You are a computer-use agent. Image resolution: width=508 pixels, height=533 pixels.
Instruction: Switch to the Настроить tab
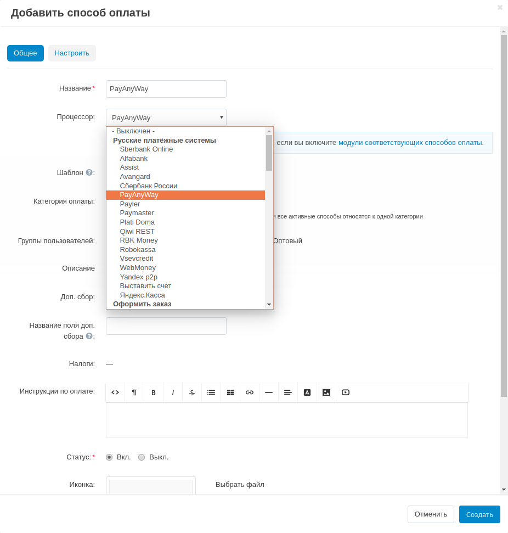(x=72, y=53)
